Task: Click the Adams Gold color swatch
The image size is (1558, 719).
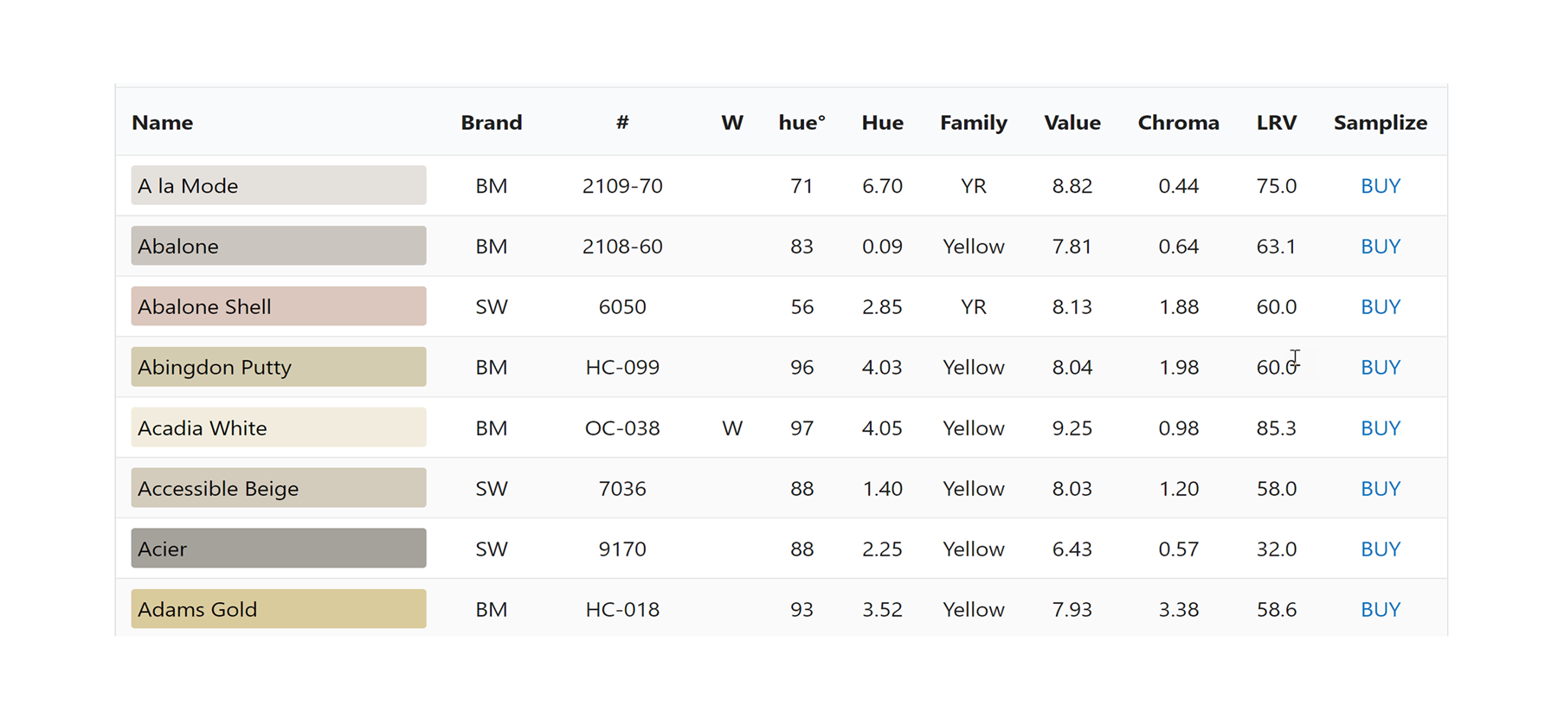Action: point(278,609)
